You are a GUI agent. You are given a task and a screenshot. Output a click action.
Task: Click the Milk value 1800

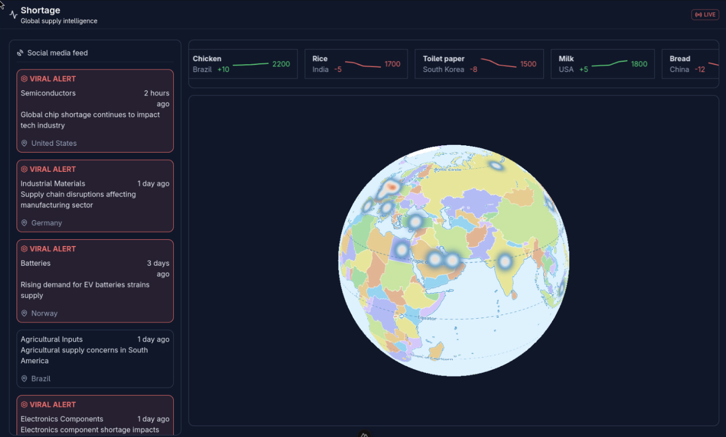[x=639, y=64]
